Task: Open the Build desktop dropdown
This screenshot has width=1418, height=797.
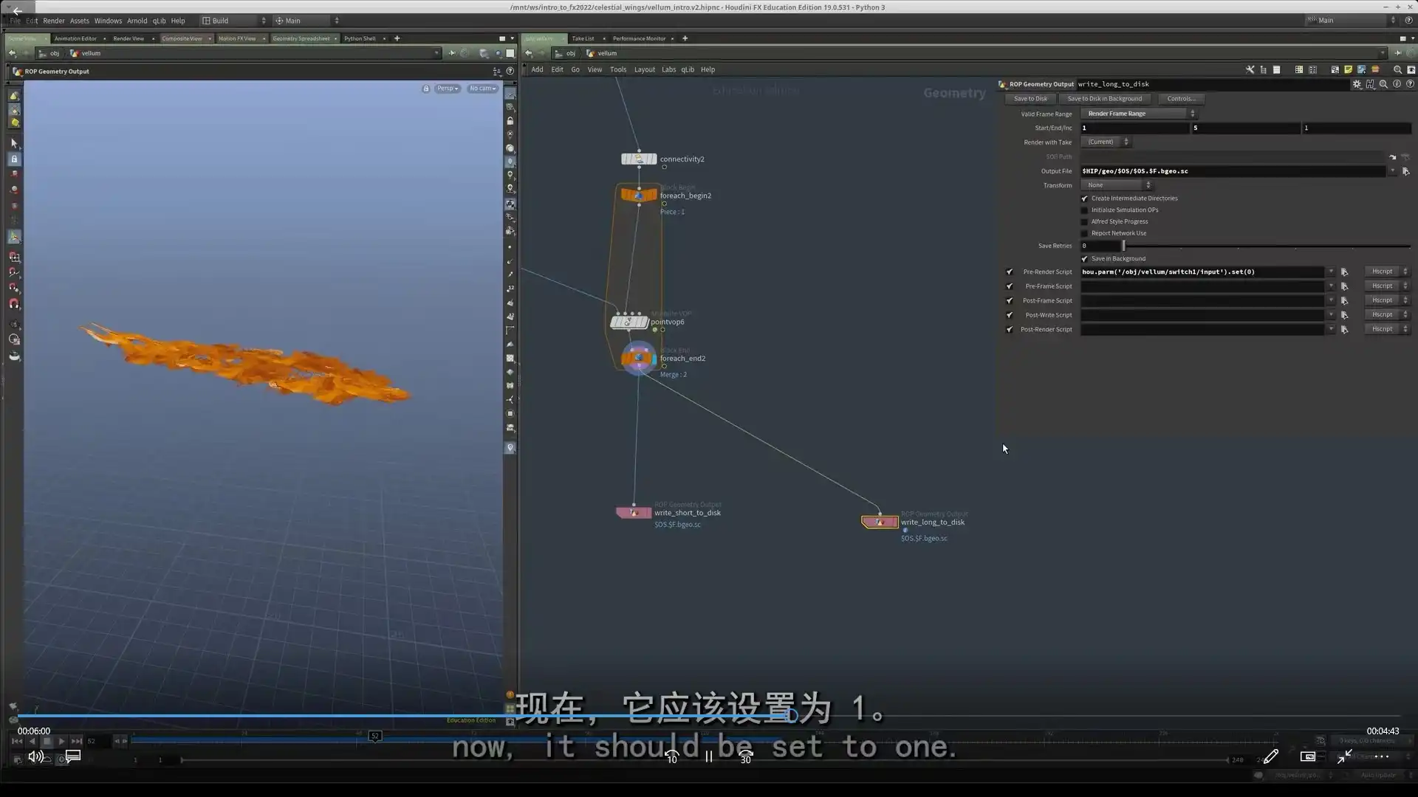Action: point(234,21)
